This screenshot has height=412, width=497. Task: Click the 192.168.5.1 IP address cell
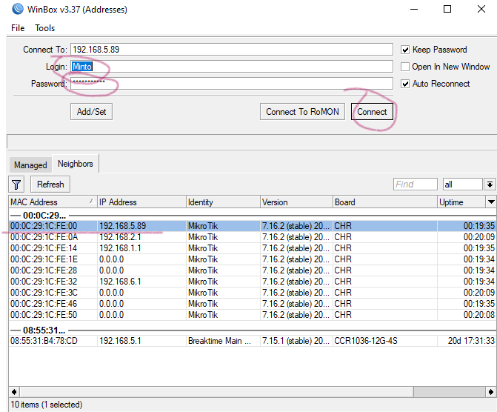[141, 341]
